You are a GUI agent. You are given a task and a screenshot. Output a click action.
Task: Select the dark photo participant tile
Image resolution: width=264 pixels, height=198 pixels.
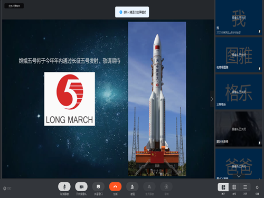coord(239,129)
